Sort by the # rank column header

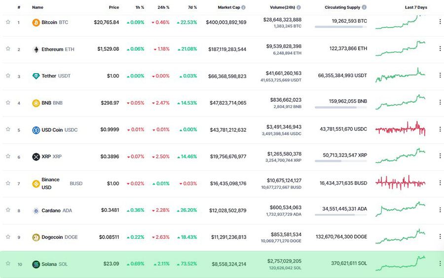pyautogui.click(x=19, y=7)
